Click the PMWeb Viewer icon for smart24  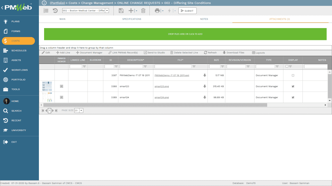pos(62,97)
